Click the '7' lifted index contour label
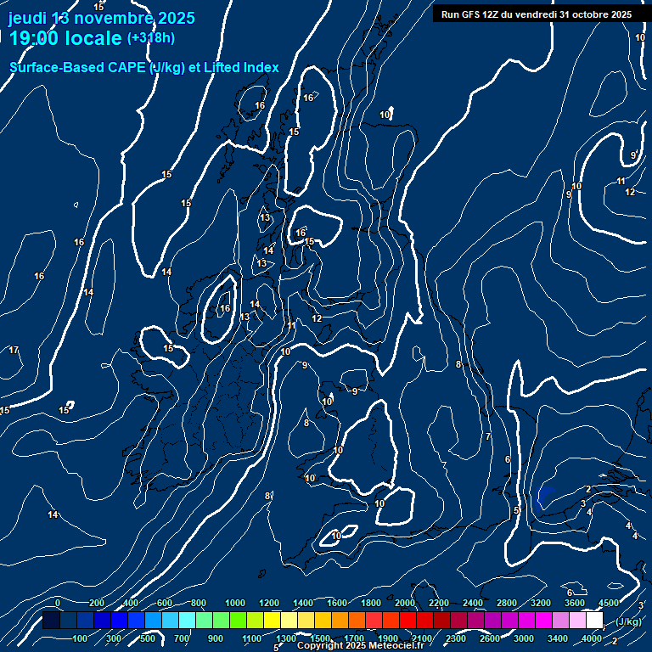The width and height of the screenshot is (652, 652). [x=487, y=436]
